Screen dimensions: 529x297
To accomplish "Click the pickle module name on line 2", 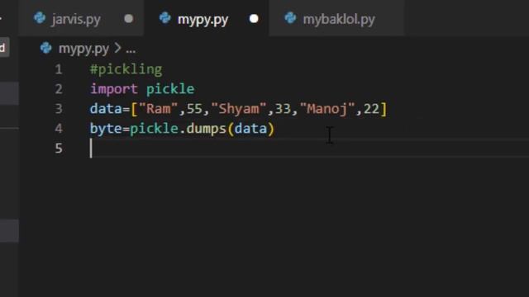I will (x=170, y=89).
